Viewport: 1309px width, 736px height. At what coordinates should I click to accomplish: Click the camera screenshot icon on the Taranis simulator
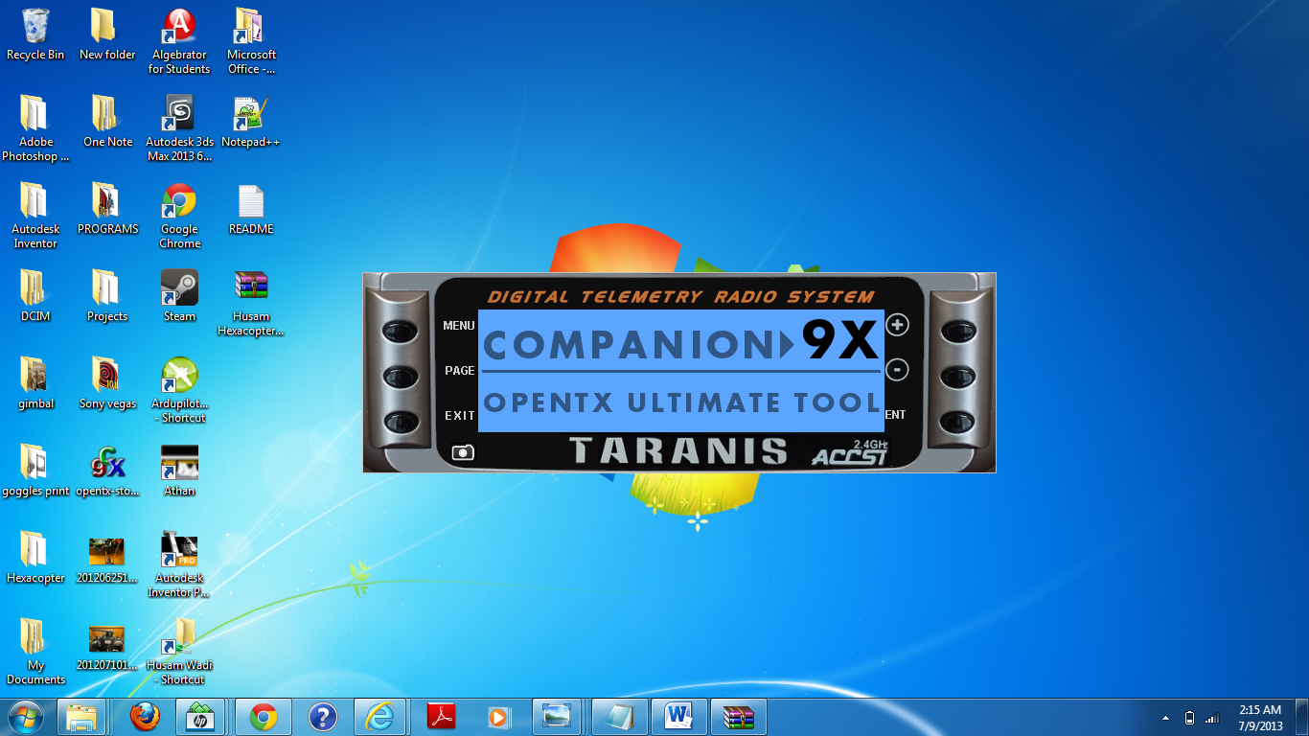464,451
